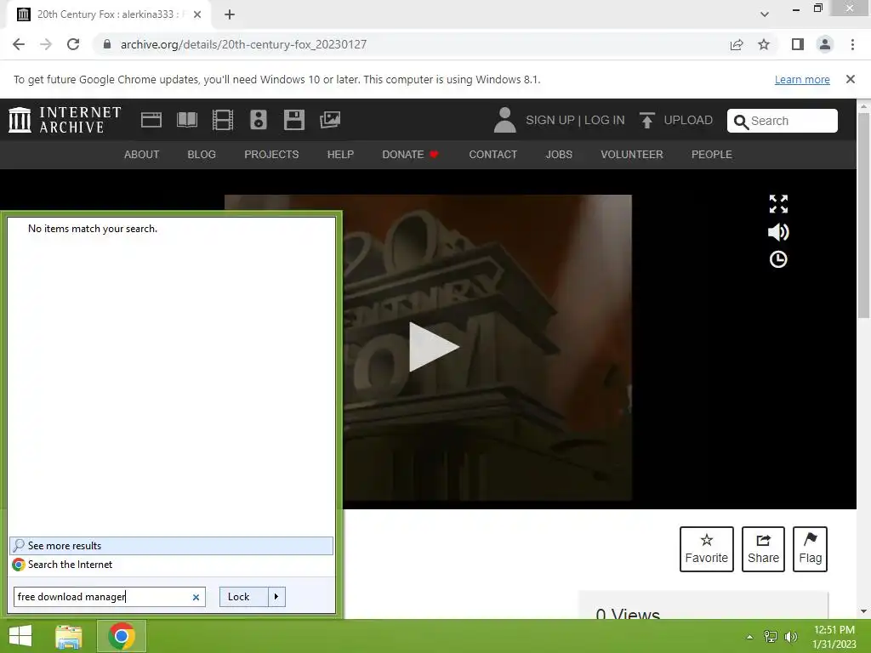Screen dimensions: 871x653
Task: Bookmark this page with the star icon
Action: tap(764, 44)
